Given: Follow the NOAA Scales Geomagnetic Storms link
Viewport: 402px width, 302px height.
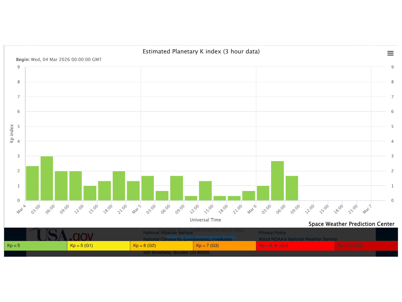Looking at the screenshot, I should [201, 237].
